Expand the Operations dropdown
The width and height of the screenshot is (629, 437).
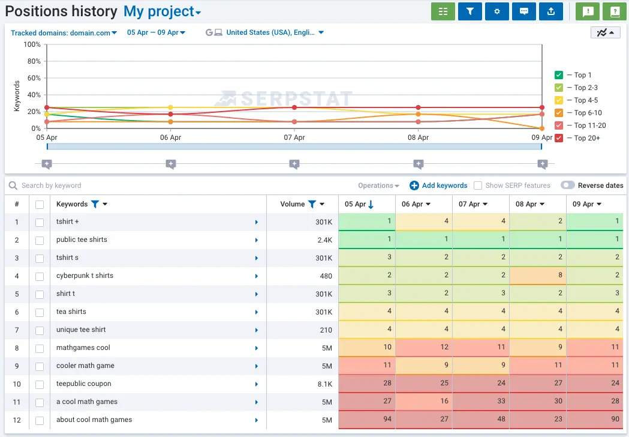[x=378, y=185]
